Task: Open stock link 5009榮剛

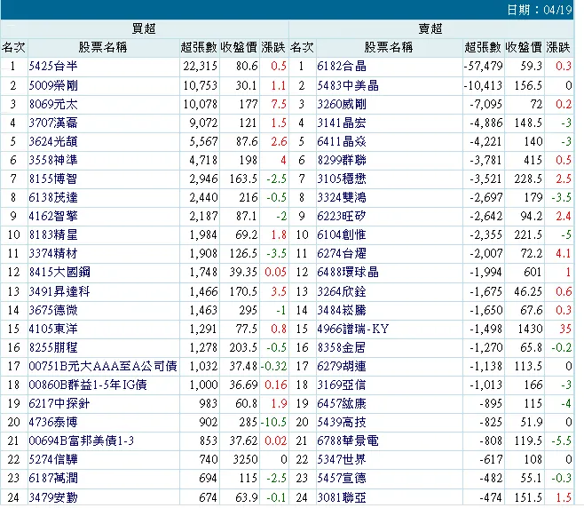Action: (x=53, y=85)
